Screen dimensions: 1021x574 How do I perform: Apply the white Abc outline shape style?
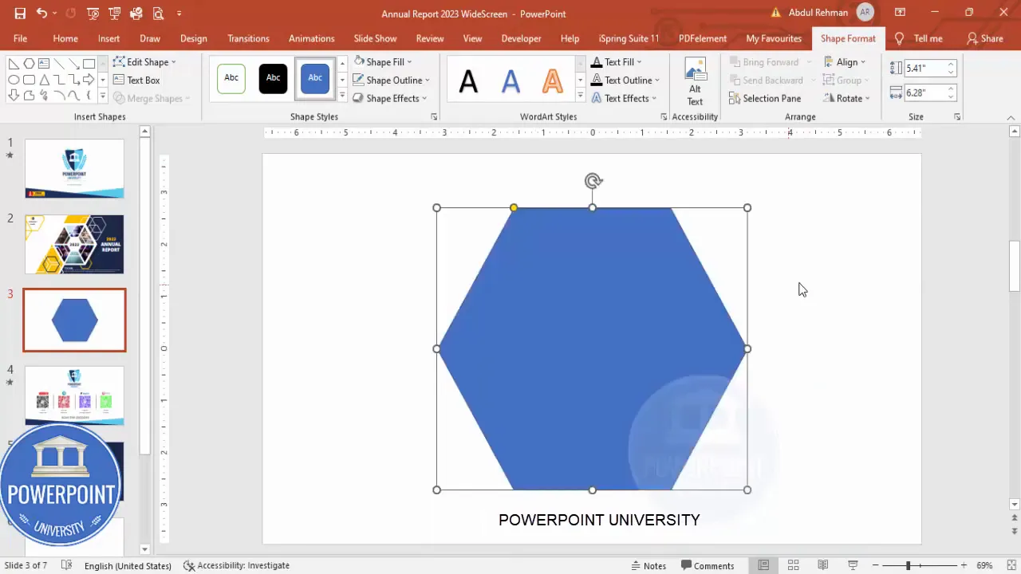pyautogui.click(x=231, y=78)
